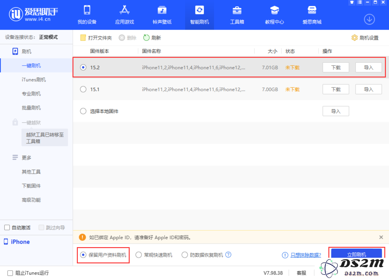Click 导入 in the 选择本地固件 row
The image size is (389, 279).
tap(336, 111)
